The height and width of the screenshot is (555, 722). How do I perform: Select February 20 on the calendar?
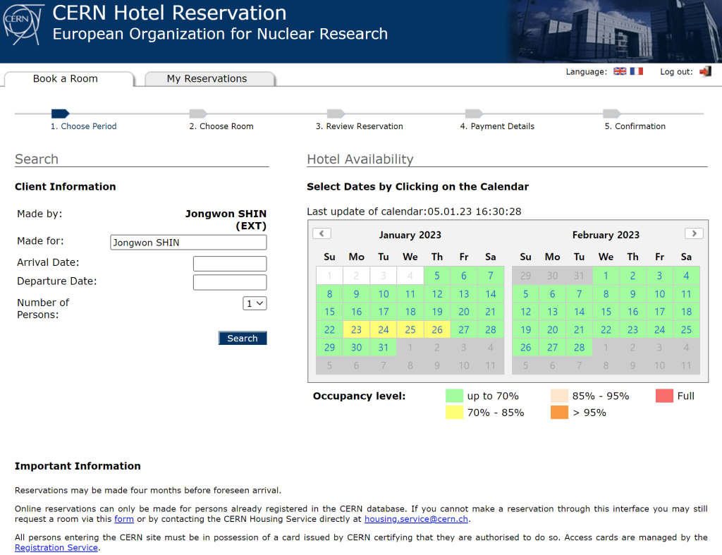pyautogui.click(x=553, y=330)
